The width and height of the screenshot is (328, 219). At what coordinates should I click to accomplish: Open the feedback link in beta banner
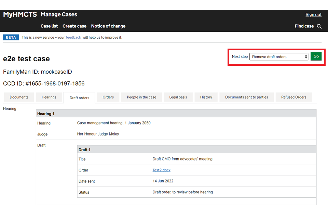click(x=73, y=38)
